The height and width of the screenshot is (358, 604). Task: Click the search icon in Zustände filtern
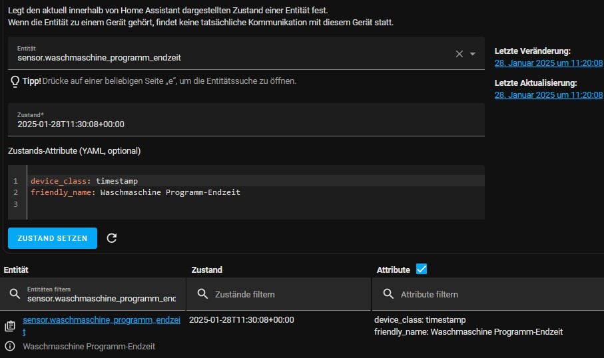[x=202, y=294]
